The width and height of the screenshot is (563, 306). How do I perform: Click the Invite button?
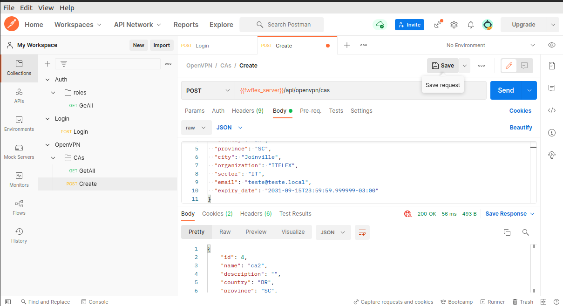click(x=409, y=25)
